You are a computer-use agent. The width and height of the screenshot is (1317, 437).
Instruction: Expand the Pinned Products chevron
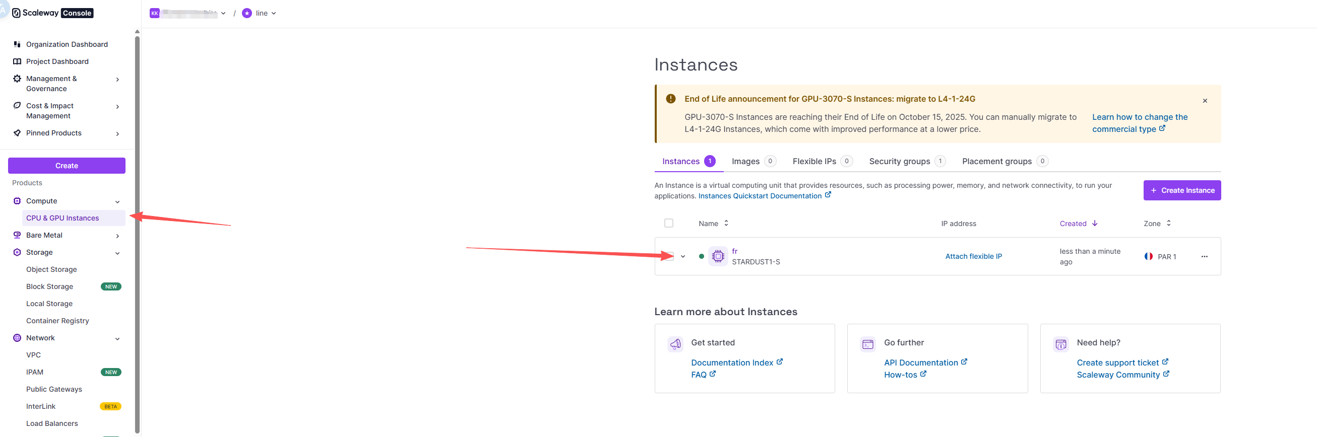tap(117, 133)
